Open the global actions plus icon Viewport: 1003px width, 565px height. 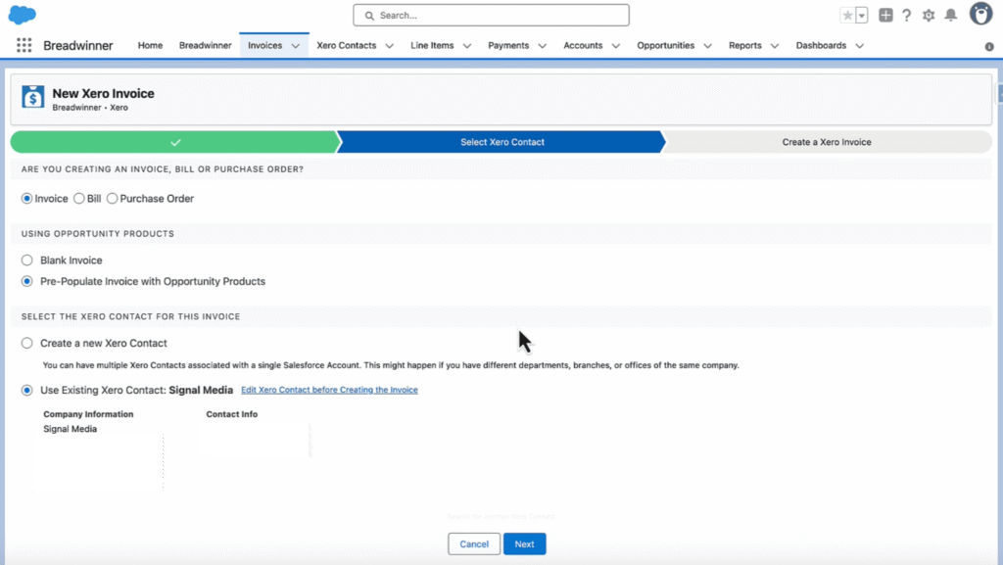point(885,16)
